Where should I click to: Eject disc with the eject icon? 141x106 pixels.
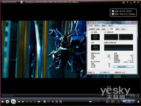coord(138,102)
